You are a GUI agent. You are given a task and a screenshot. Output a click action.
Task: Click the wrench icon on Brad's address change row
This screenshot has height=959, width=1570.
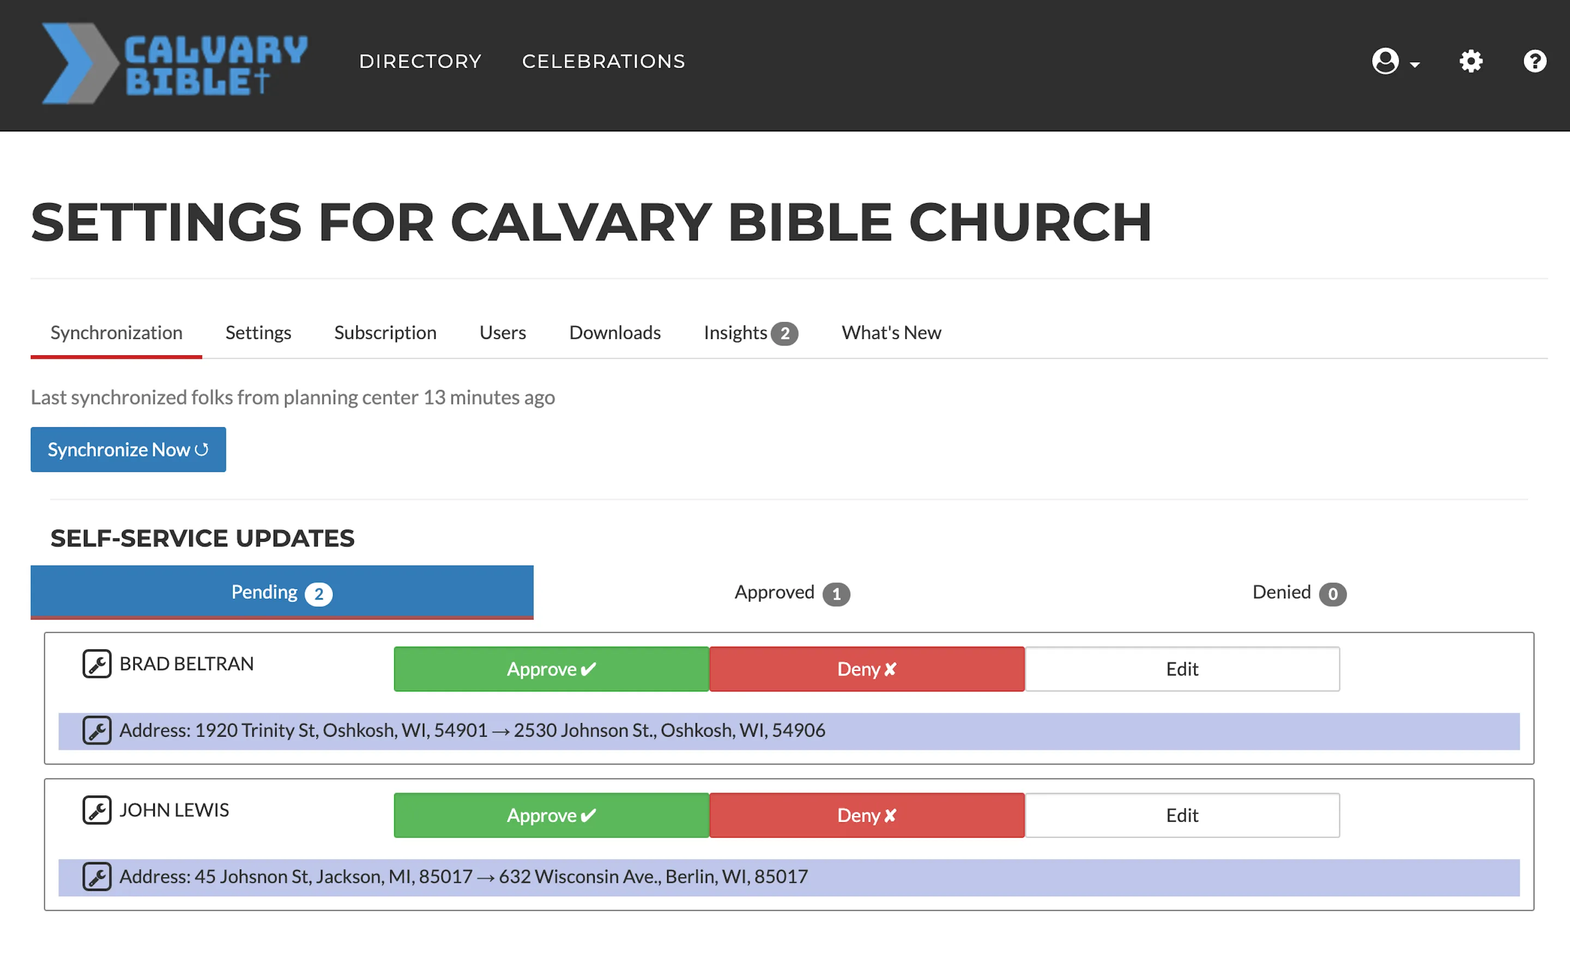click(97, 730)
